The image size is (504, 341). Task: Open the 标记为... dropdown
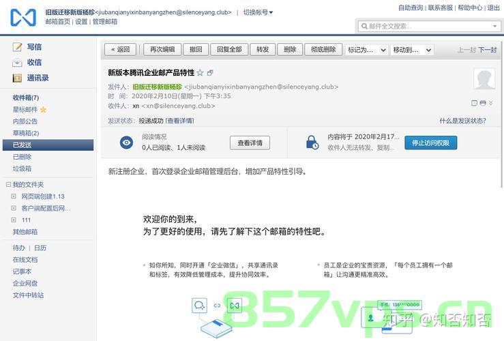pos(366,50)
